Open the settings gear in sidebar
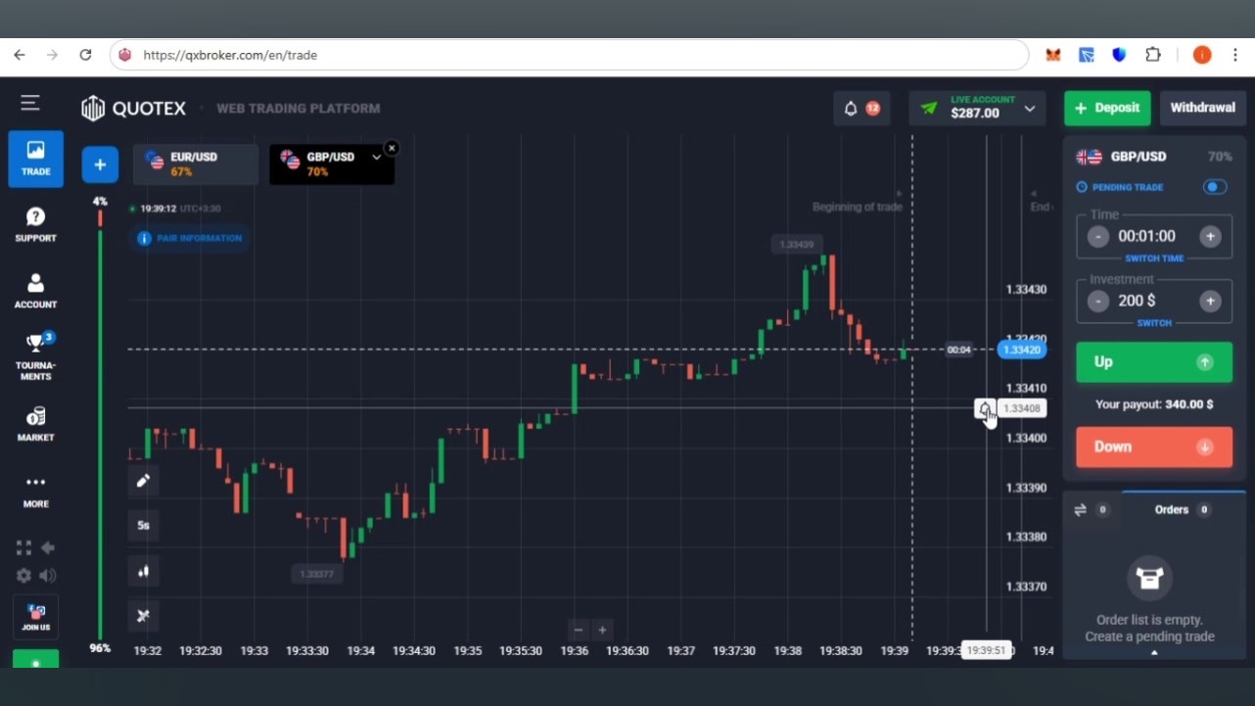1255x706 pixels. 23,576
